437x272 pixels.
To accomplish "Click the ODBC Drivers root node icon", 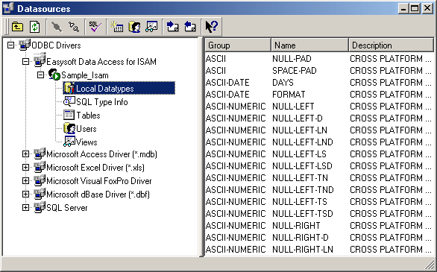I will (25, 45).
